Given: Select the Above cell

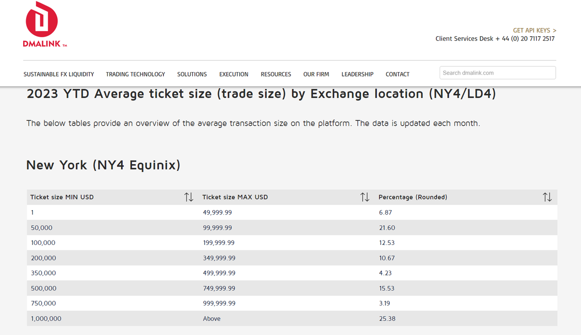Looking at the screenshot, I should tap(287, 319).
